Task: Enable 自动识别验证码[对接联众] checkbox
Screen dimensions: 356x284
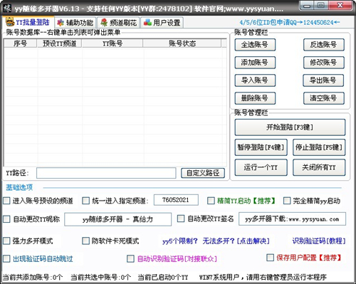Action: click(130, 258)
